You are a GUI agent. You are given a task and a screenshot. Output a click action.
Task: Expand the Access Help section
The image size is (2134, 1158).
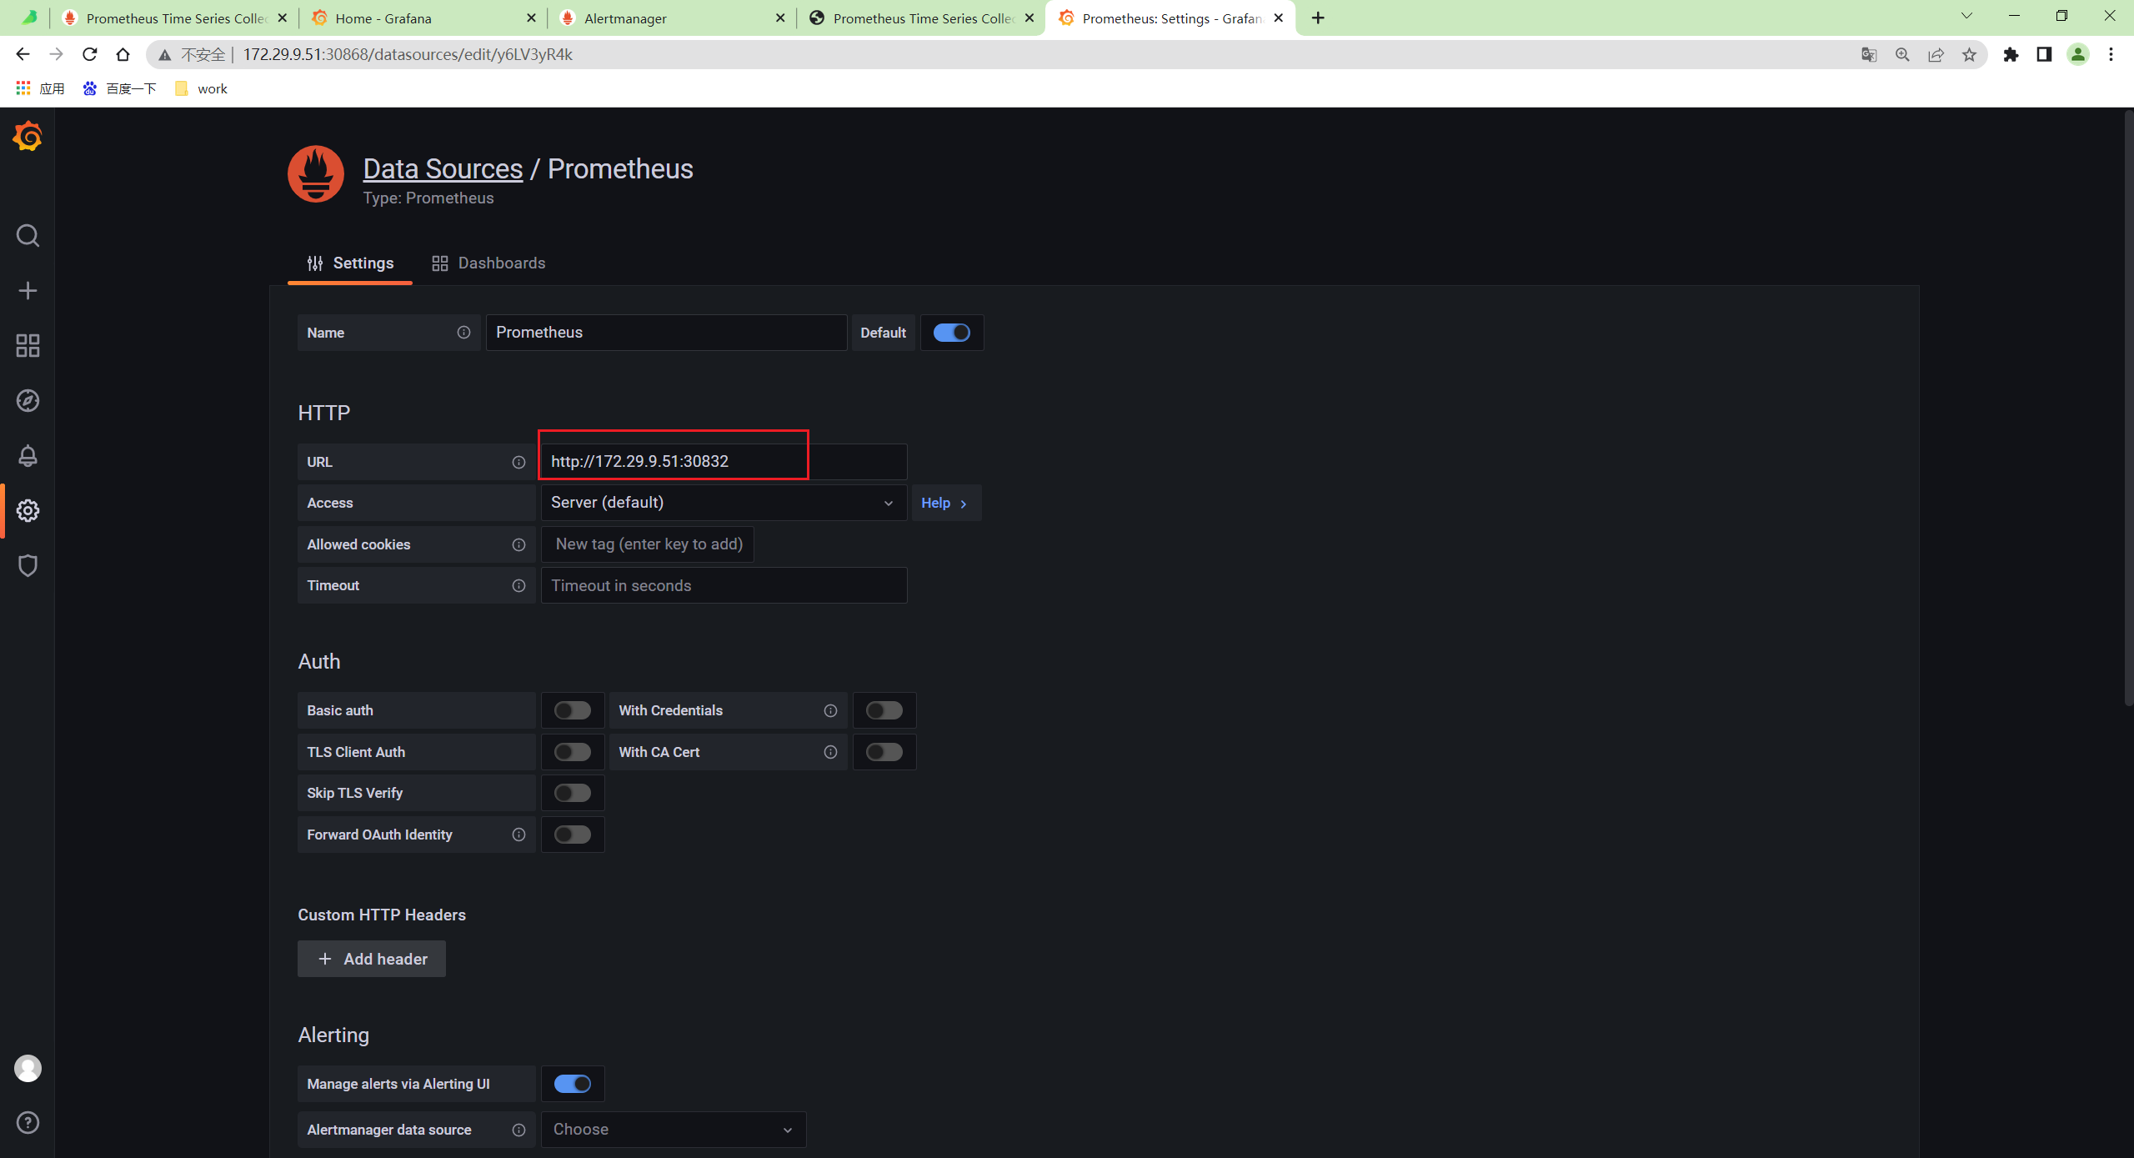point(944,503)
